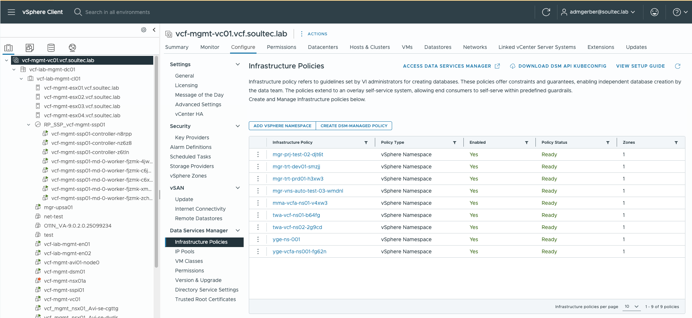Image resolution: width=692 pixels, height=318 pixels.
Task: Click the search magnifier icon
Action: (x=78, y=12)
